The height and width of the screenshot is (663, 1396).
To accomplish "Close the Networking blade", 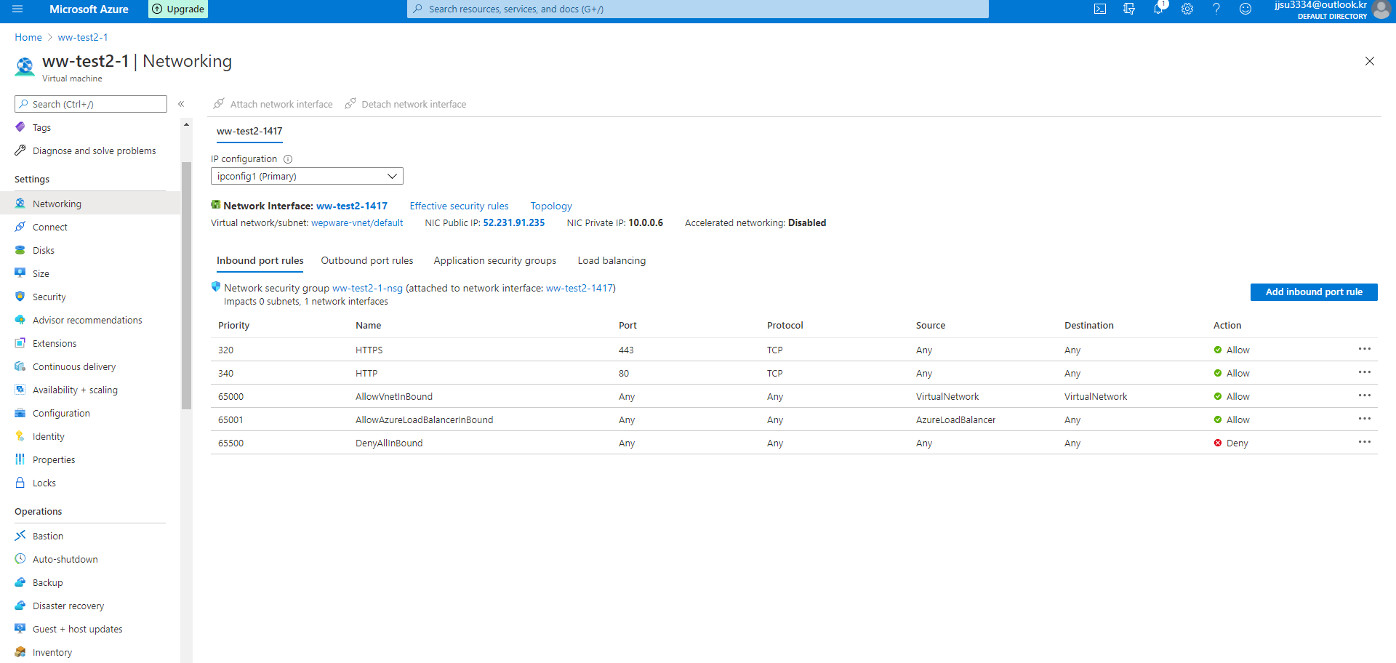I will pos(1370,61).
